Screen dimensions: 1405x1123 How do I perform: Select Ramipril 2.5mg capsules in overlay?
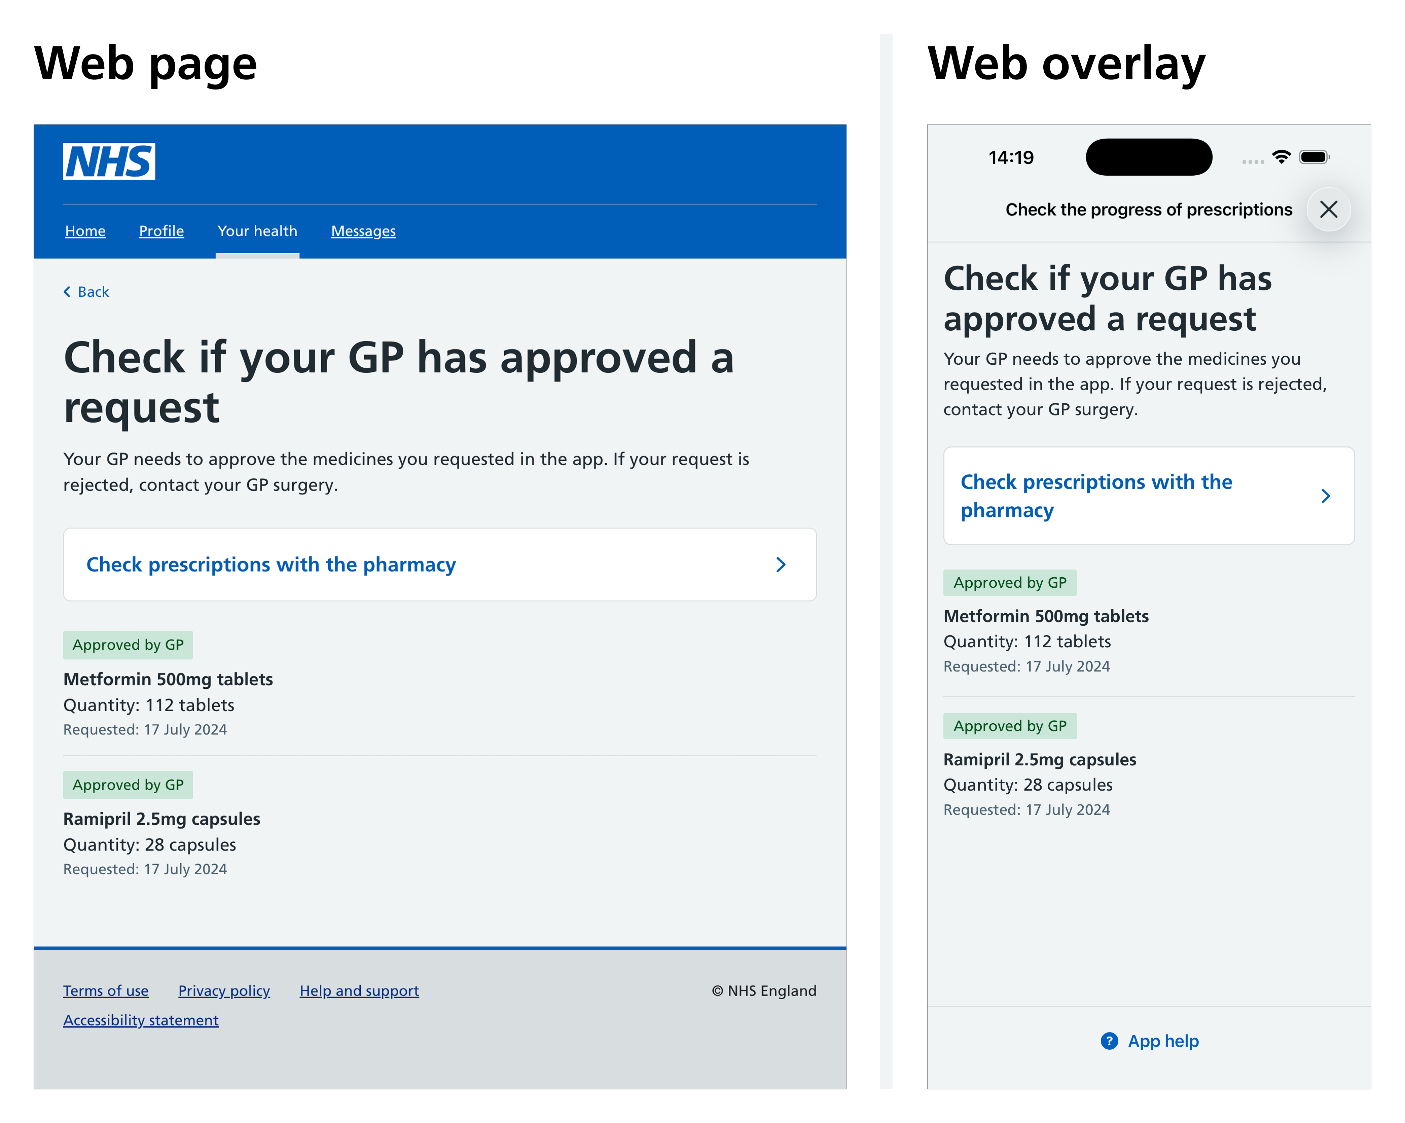pyautogui.click(x=1040, y=759)
